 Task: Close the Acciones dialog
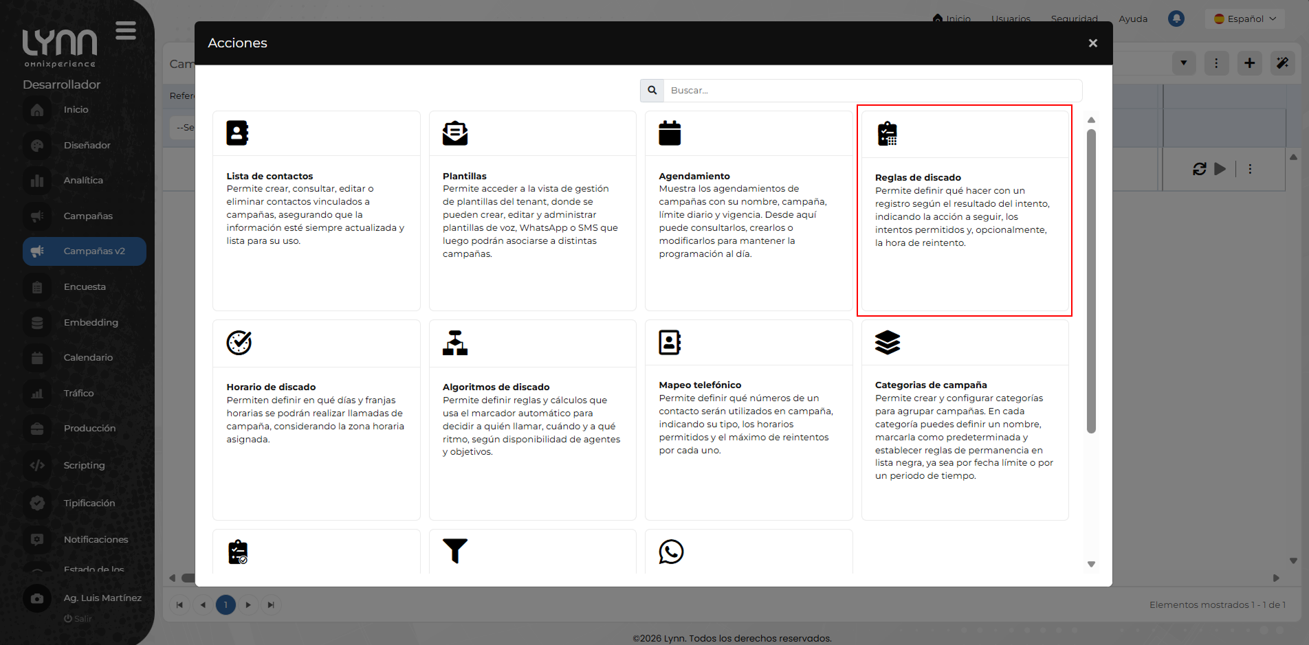(x=1093, y=43)
